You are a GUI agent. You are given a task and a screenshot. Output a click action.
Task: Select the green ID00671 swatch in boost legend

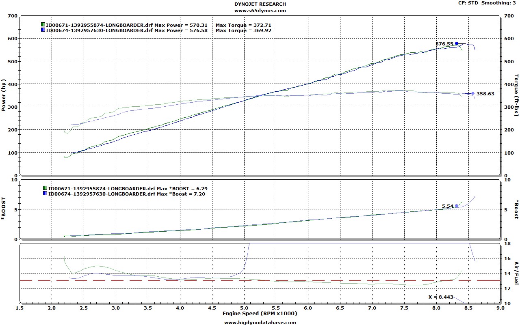click(x=45, y=188)
